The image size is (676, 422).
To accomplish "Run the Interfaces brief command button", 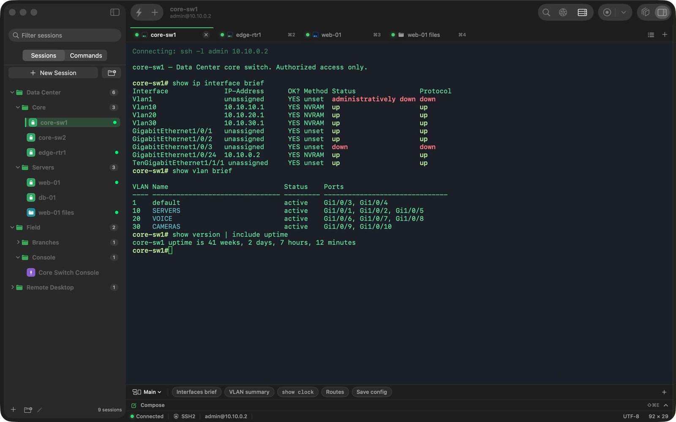I will pyautogui.click(x=196, y=392).
